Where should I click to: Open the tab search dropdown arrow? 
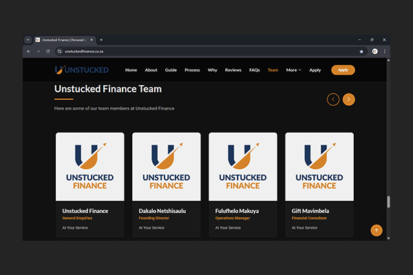(28, 40)
